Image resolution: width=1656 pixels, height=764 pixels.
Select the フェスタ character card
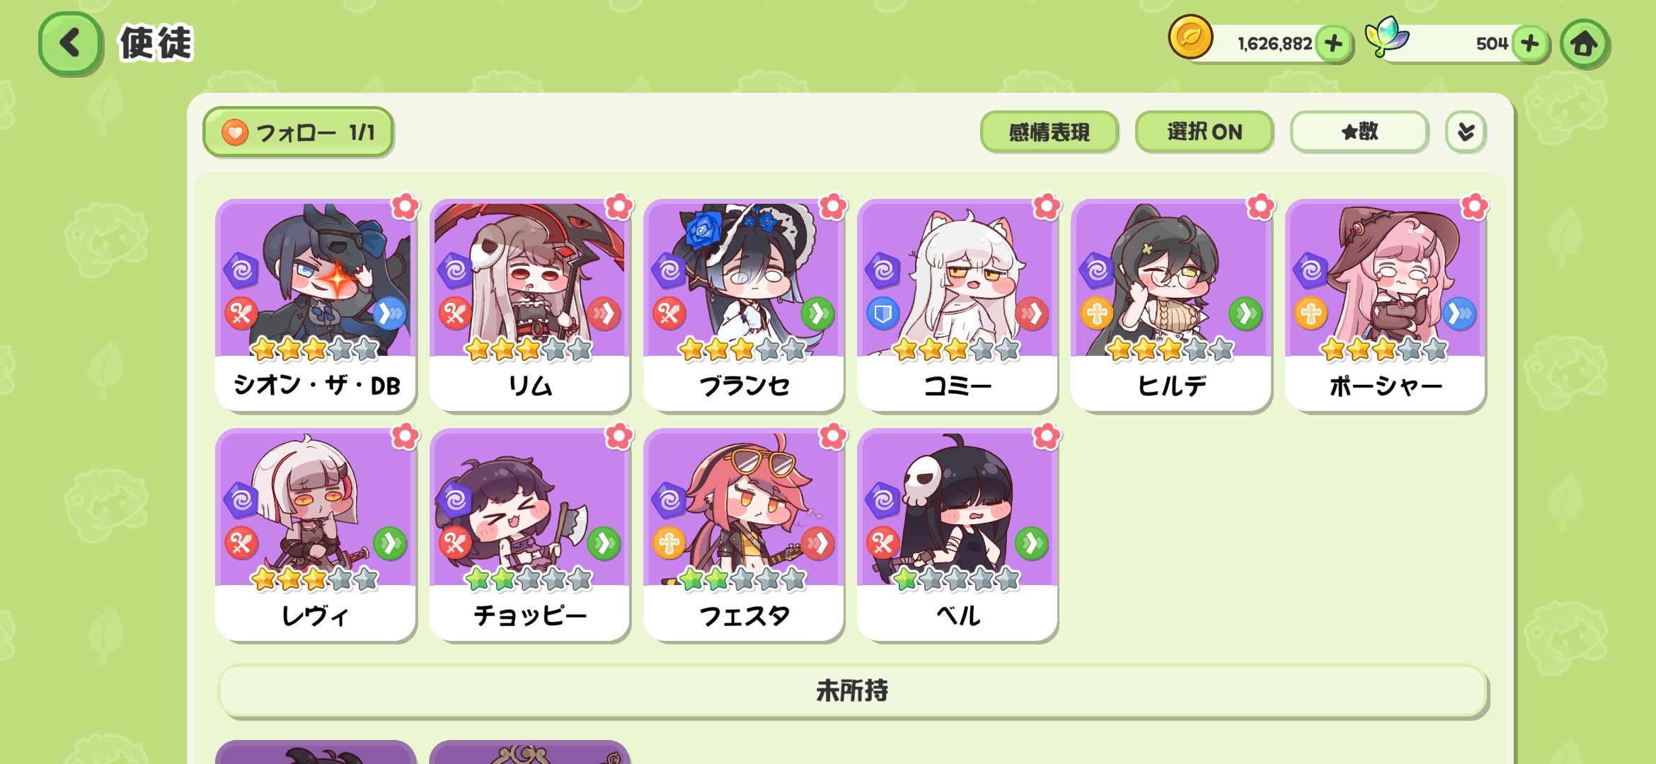[x=744, y=535]
